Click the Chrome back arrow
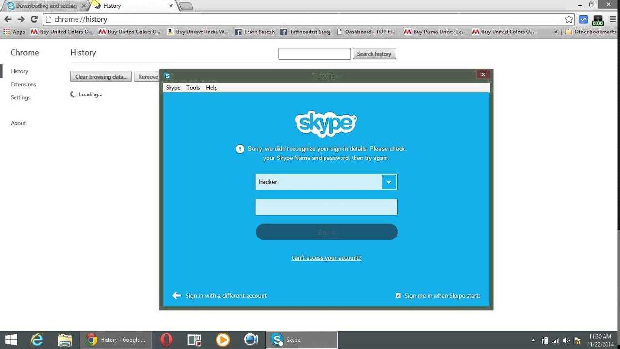 [8, 19]
